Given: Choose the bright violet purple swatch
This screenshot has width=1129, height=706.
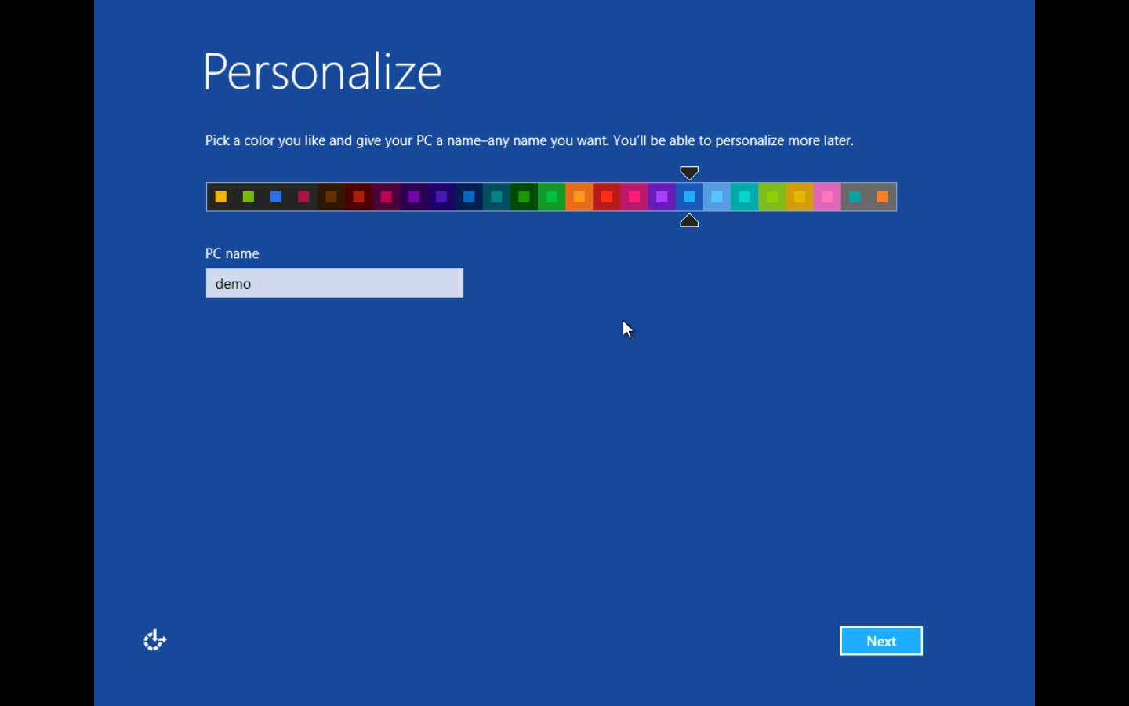Looking at the screenshot, I should click(662, 197).
